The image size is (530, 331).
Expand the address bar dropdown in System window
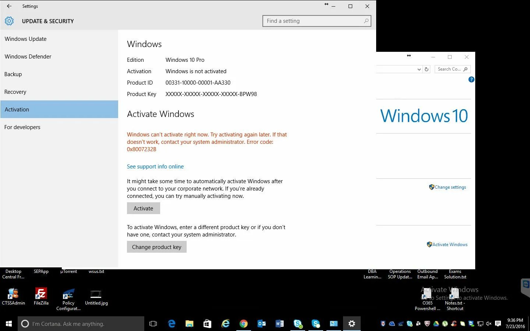tap(419, 69)
